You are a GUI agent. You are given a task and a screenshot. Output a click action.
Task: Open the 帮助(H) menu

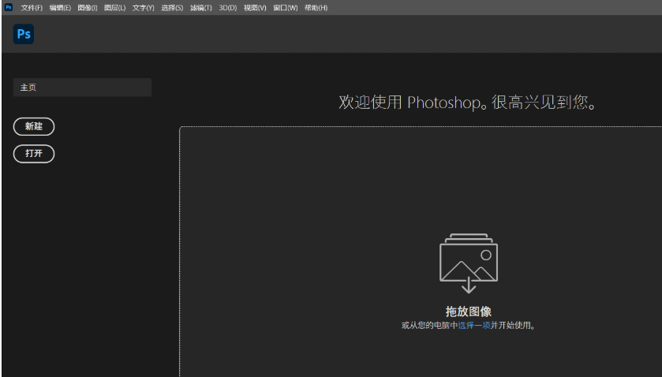(x=316, y=8)
